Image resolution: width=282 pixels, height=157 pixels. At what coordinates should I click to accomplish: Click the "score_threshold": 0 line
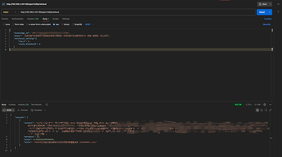(29, 44)
